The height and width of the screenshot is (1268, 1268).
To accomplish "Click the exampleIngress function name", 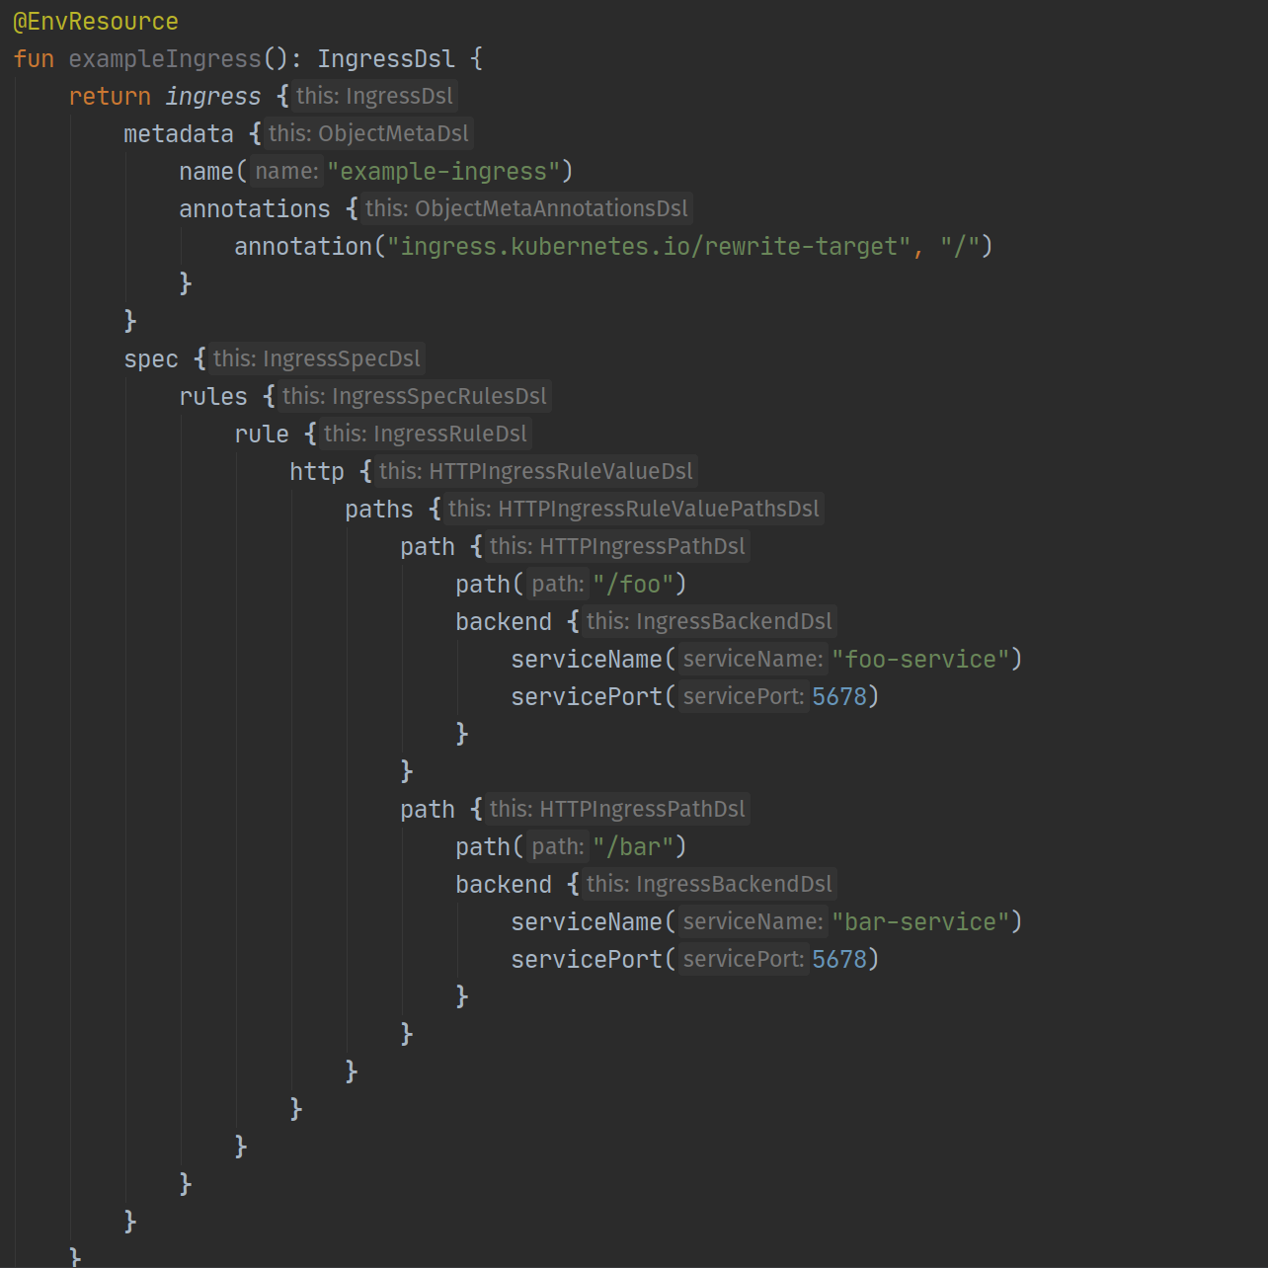I will tap(164, 59).
